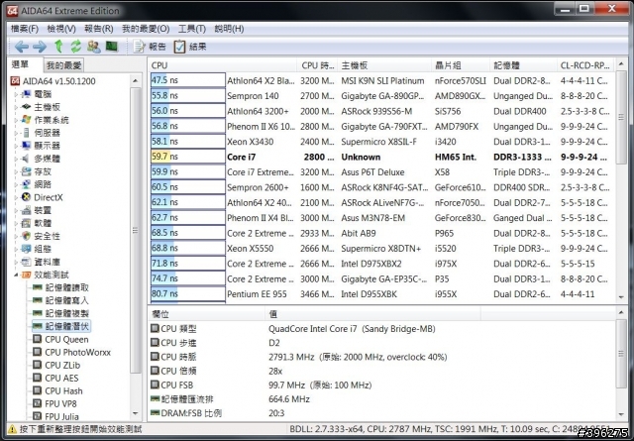Open the 檢視(V) menu
The width and height of the screenshot is (634, 441).
[x=61, y=29]
